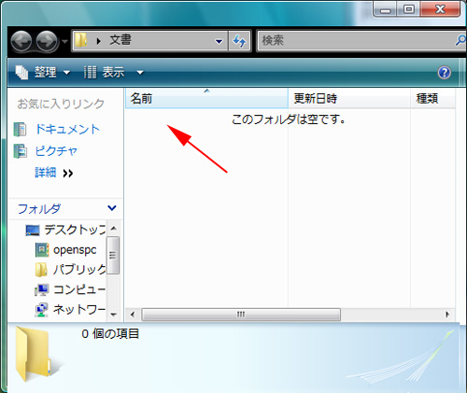This screenshot has width=467, height=393.
Task: Click the network icon in the tree
Action: [x=41, y=310]
